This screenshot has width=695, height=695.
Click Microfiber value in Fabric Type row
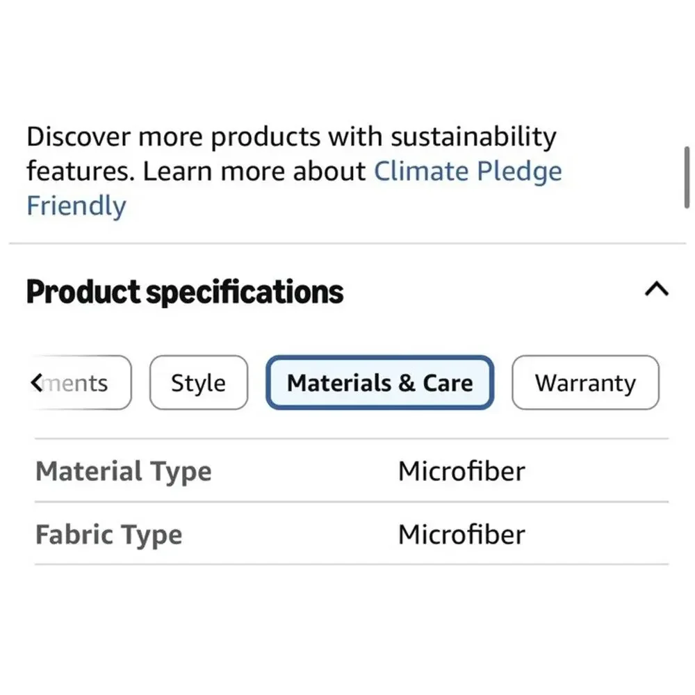tap(461, 534)
